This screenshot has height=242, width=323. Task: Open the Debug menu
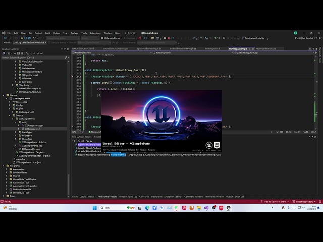(57, 33)
